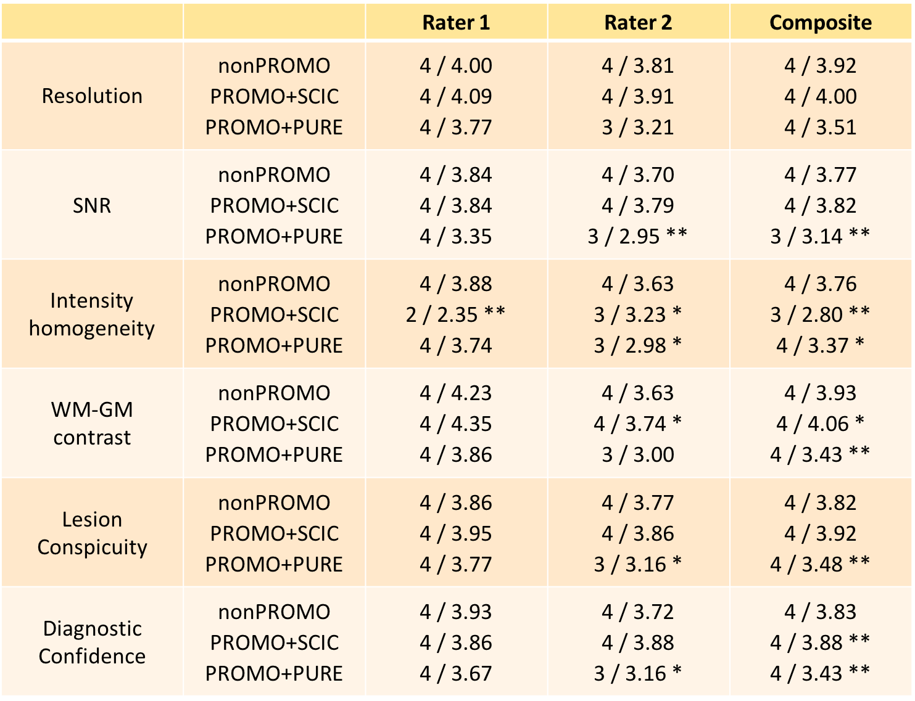Viewport: 915px width, 701px height.
Task: Click the SNR row label
Action: point(92,205)
